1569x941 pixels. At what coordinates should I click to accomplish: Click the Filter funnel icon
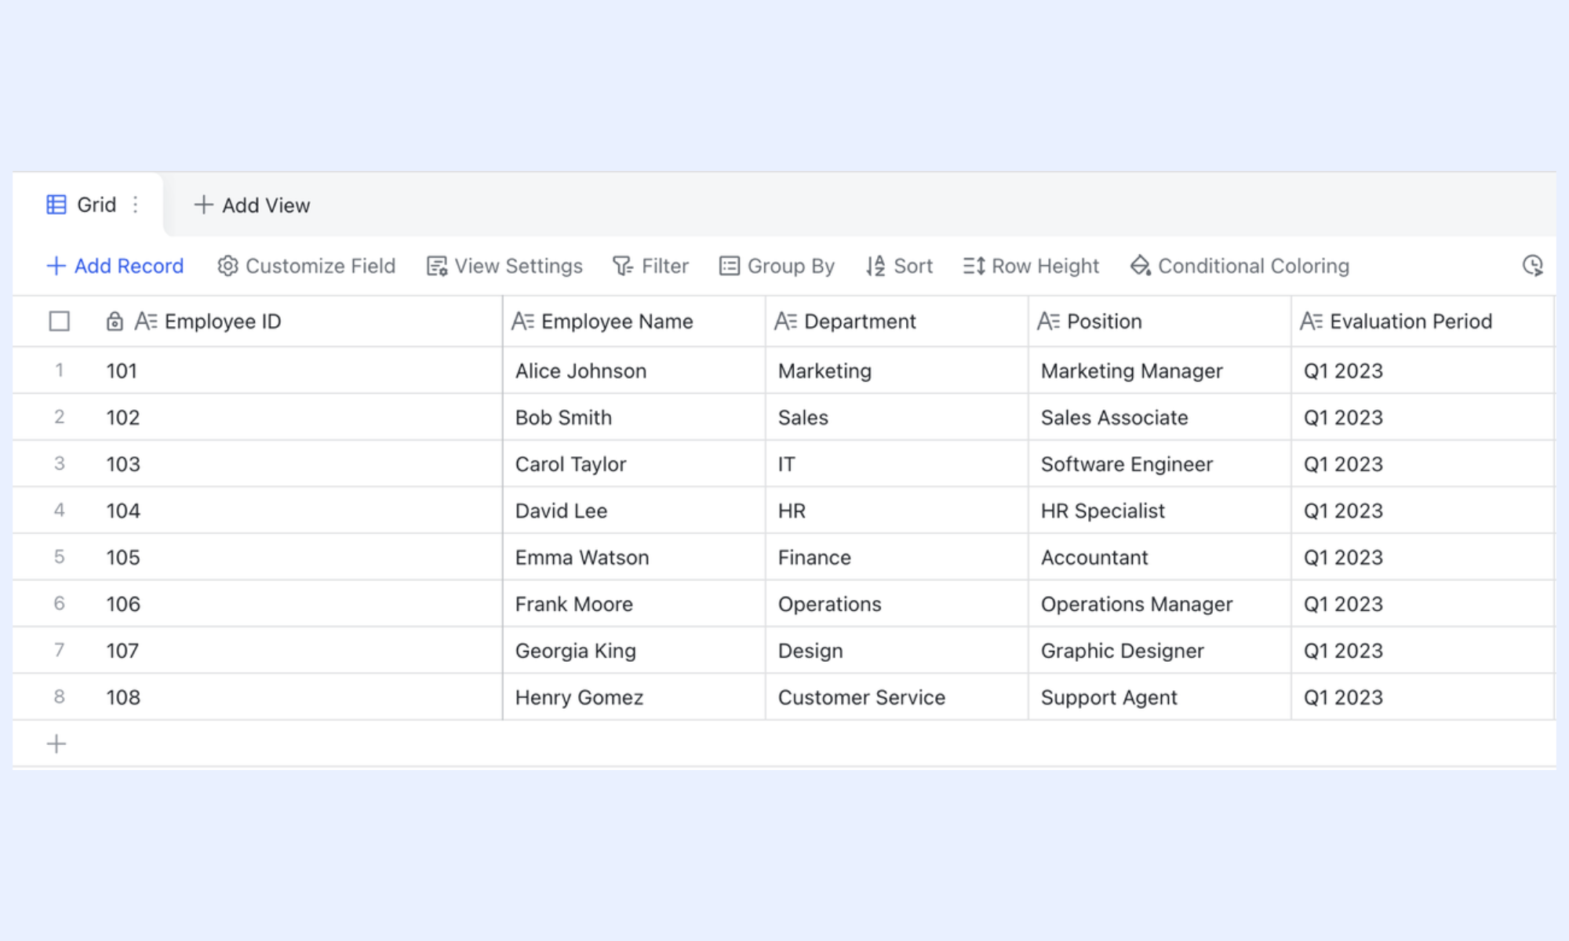623,266
